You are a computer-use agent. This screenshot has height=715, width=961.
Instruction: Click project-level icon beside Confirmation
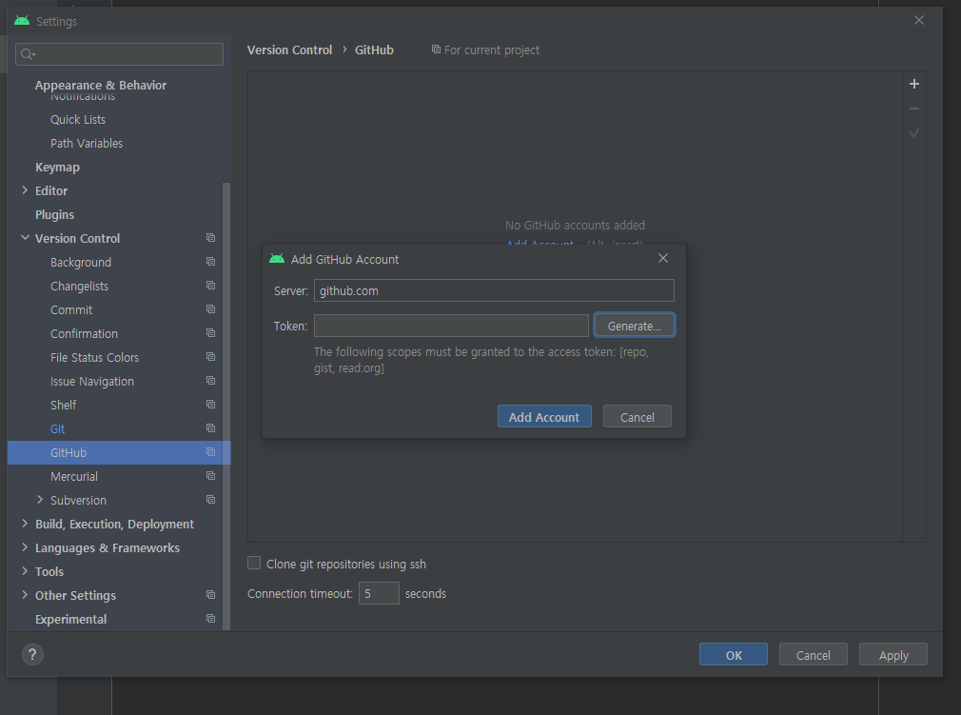point(210,333)
